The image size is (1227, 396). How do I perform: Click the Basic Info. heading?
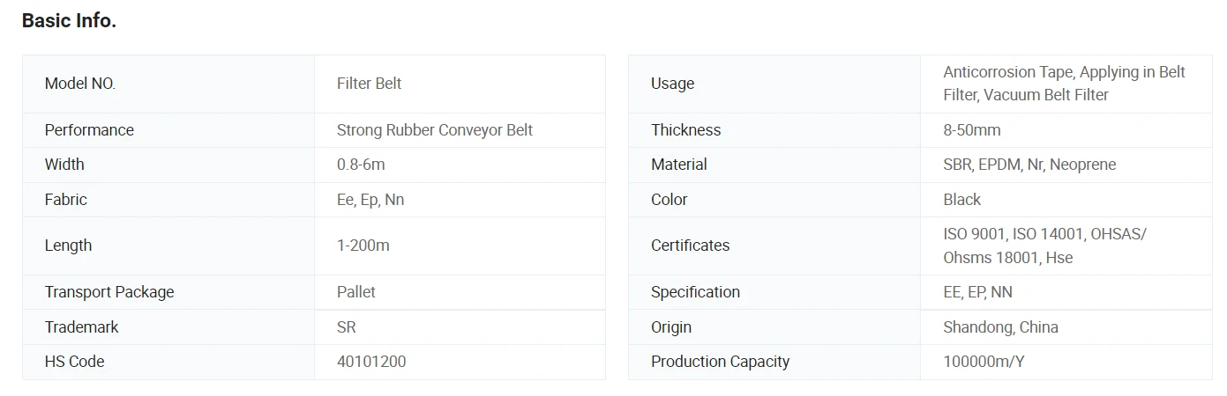(69, 21)
